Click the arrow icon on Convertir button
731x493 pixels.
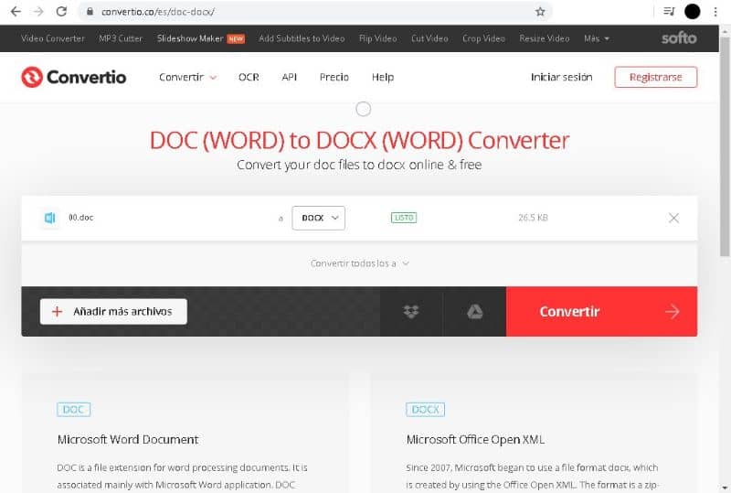point(673,311)
